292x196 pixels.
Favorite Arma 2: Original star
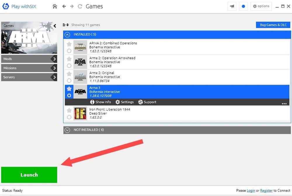tap(69, 74)
